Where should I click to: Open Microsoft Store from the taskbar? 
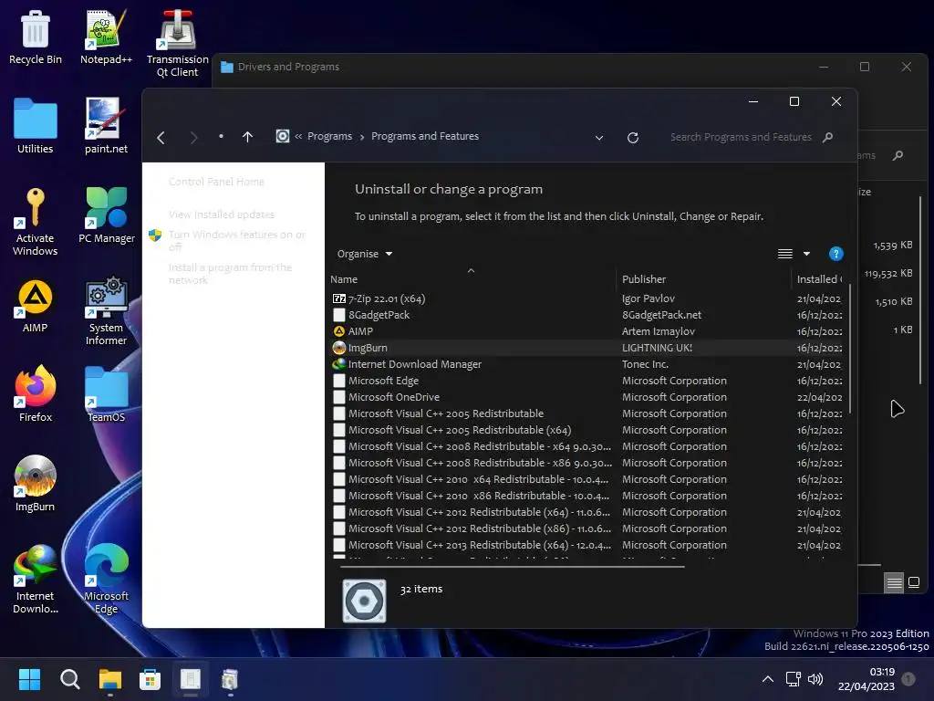tap(150, 679)
